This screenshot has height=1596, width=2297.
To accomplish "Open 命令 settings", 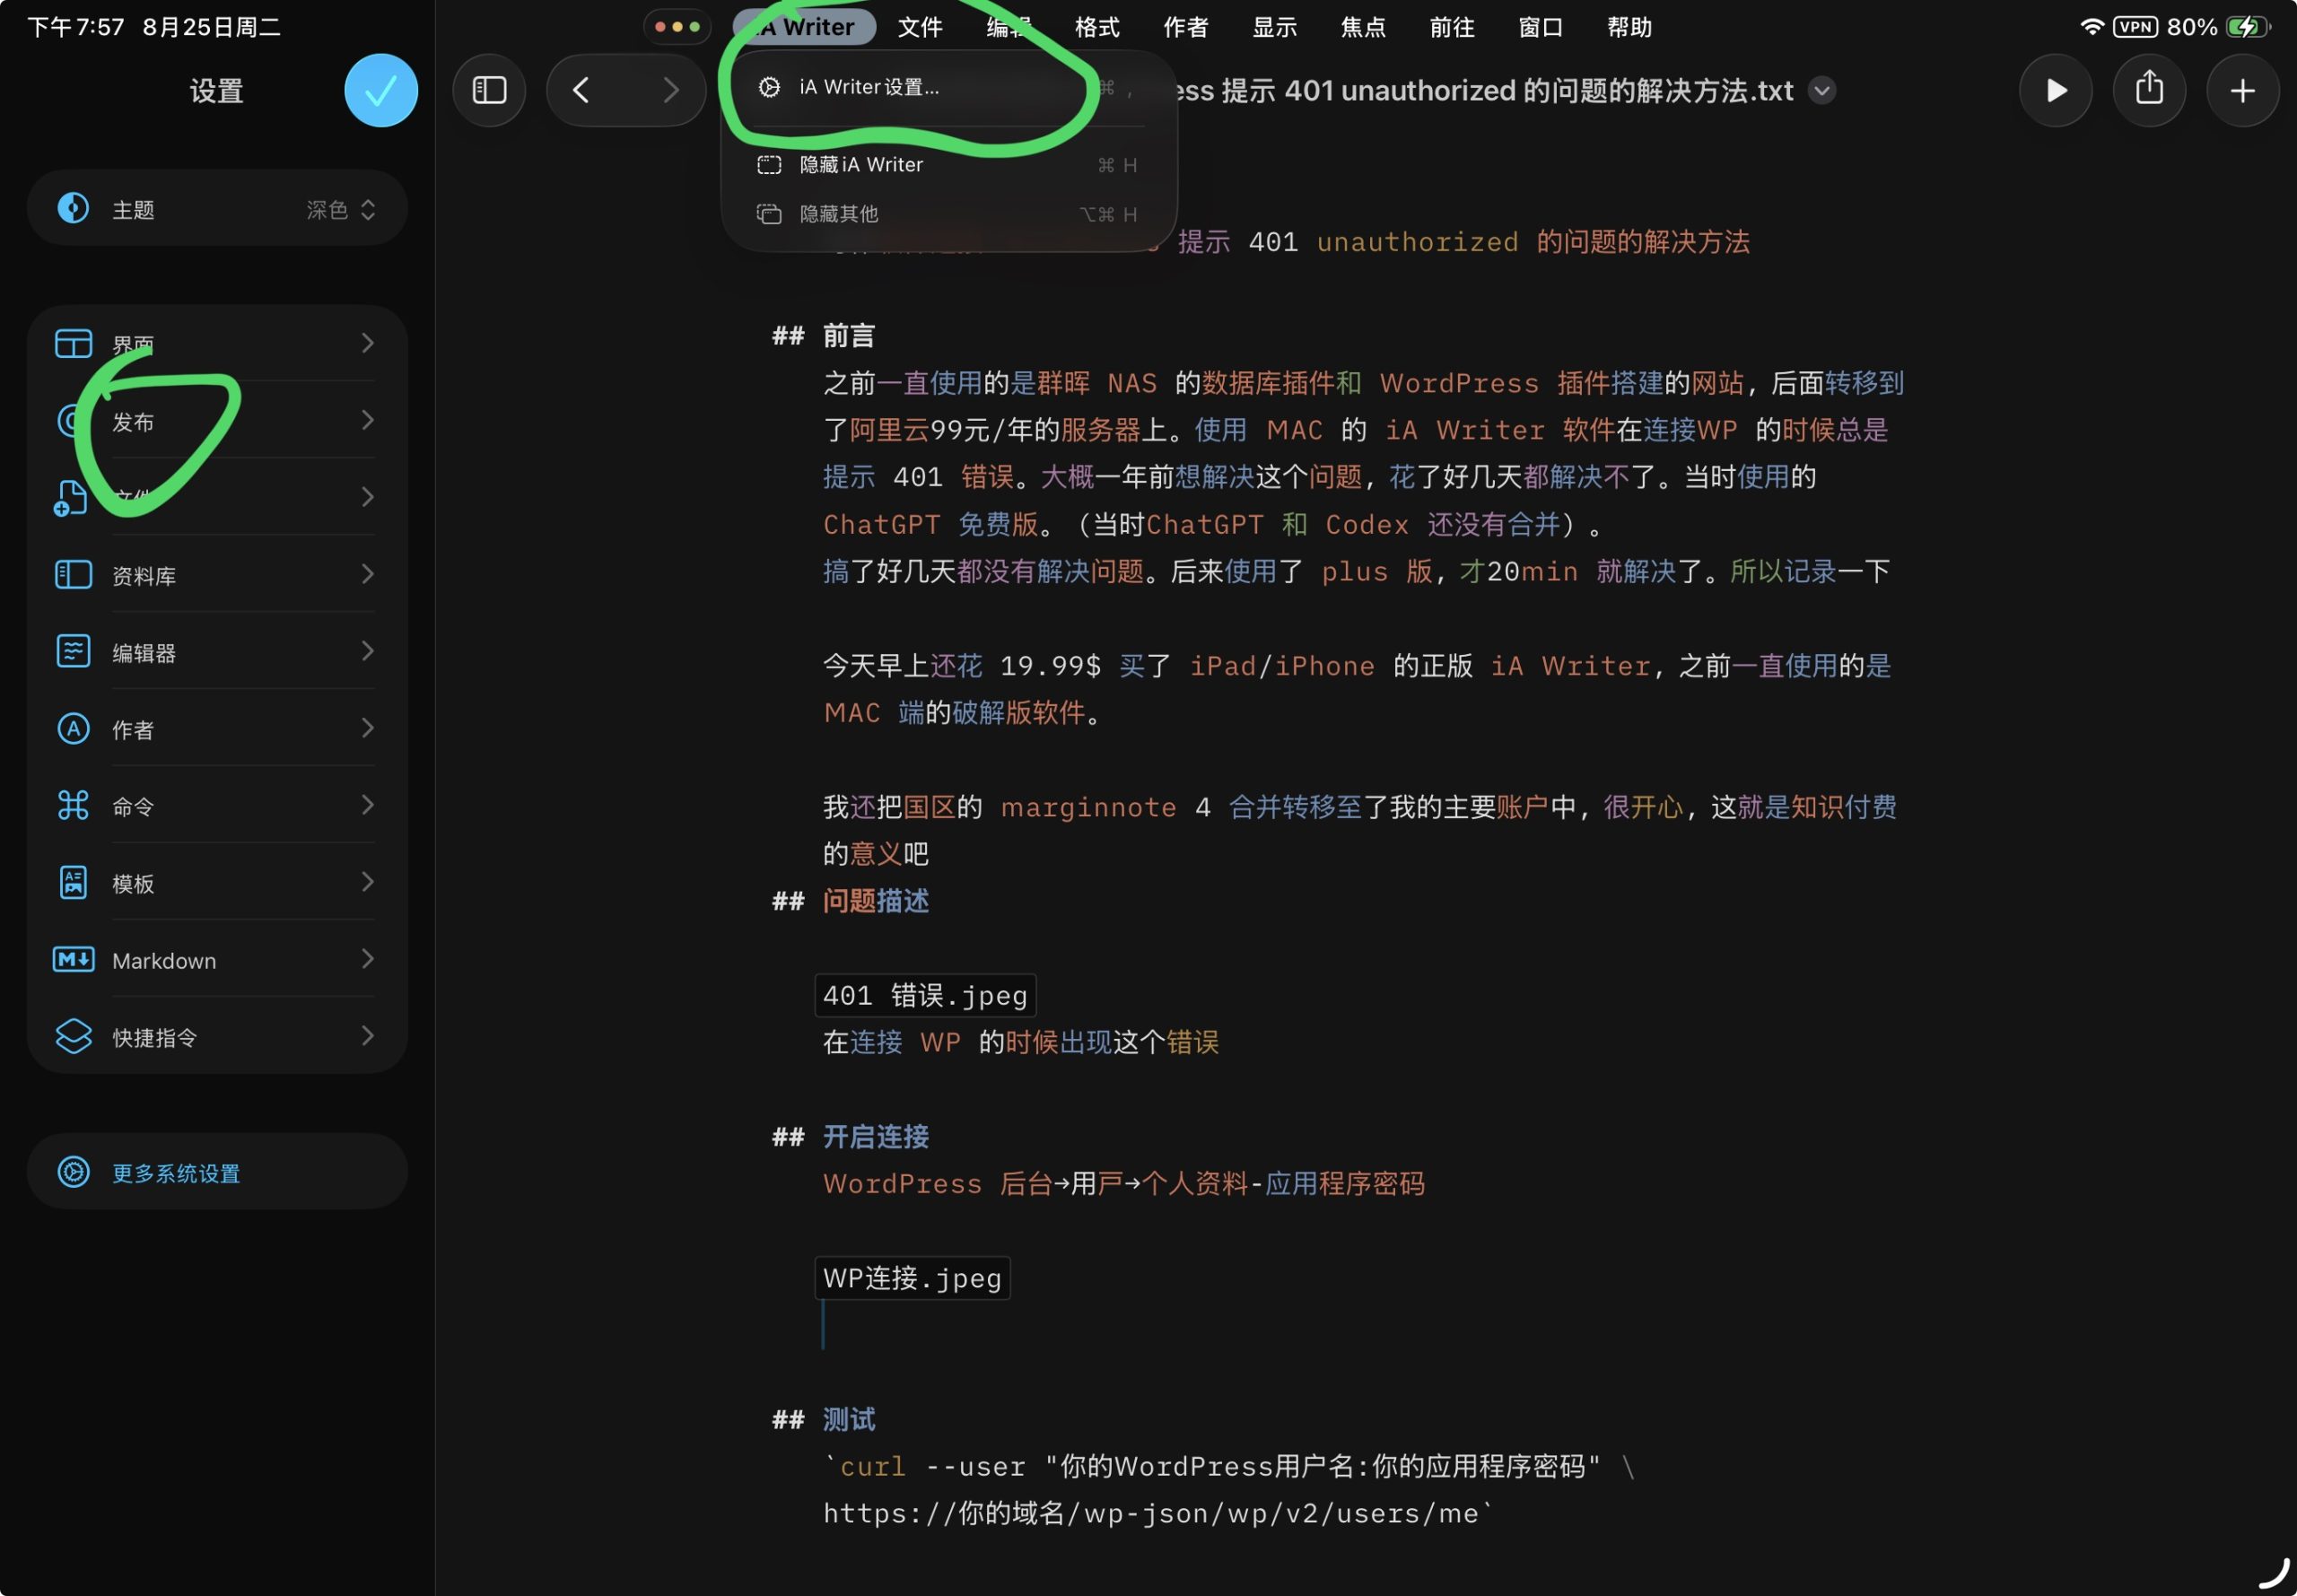I will pyautogui.click(x=217, y=805).
